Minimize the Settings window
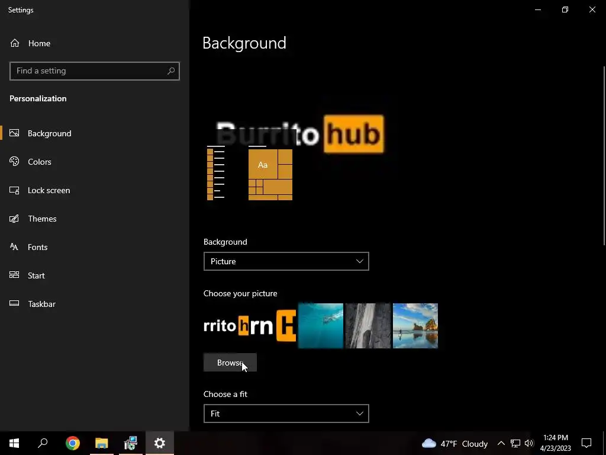 (537, 9)
